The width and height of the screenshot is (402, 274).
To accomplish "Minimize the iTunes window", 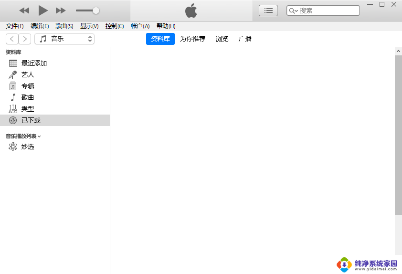I will 370,4.
